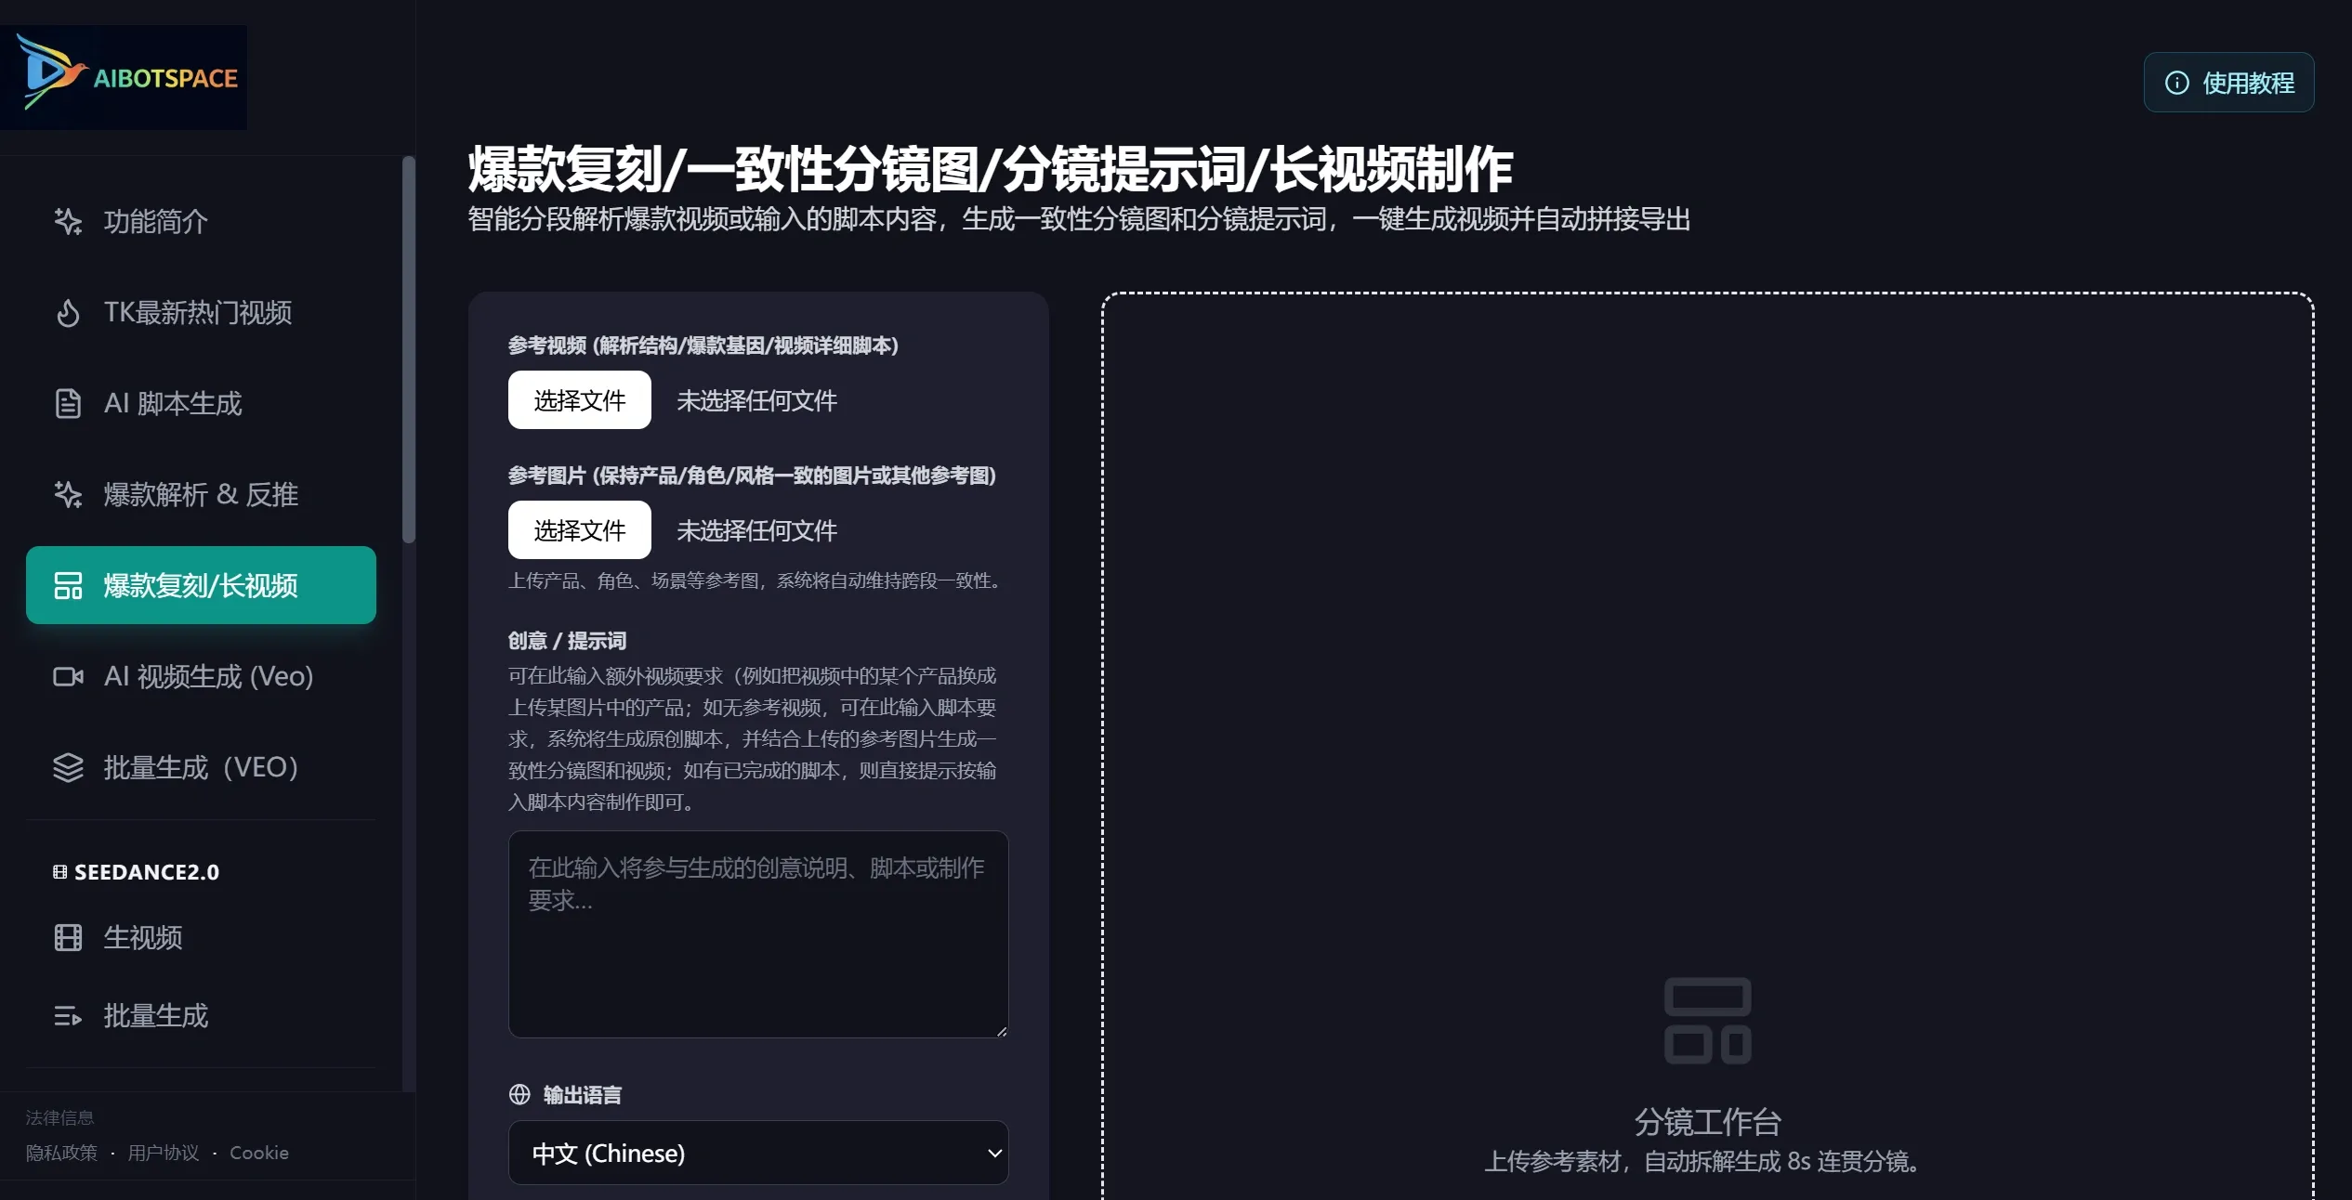Open the 使用教程 tutorial button
The image size is (2352, 1200).
(x=2227, y=82)
